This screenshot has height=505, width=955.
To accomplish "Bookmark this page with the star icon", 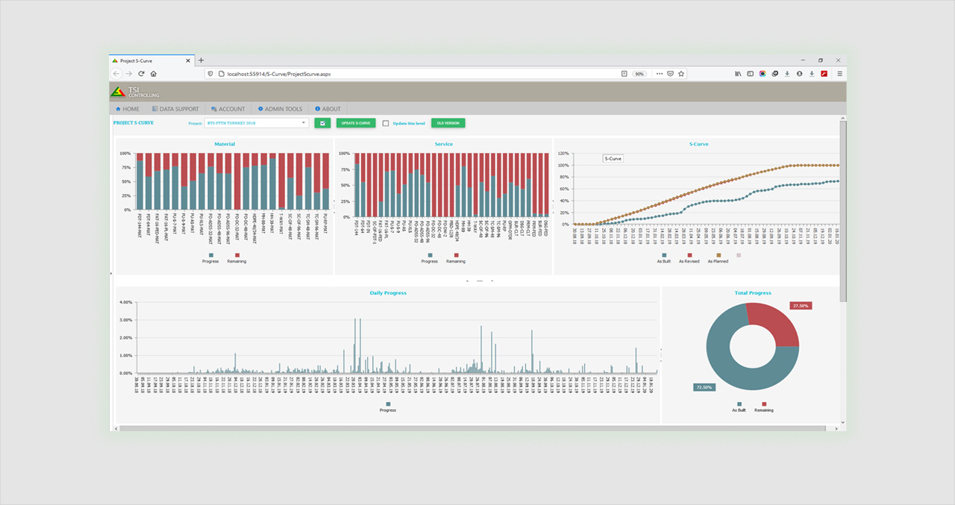I will pyautogui.click(x=681, y=74).
